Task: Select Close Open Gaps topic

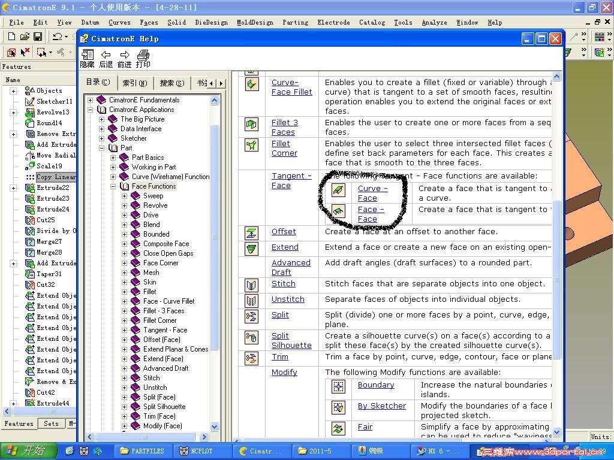Action: click(168, 253)
